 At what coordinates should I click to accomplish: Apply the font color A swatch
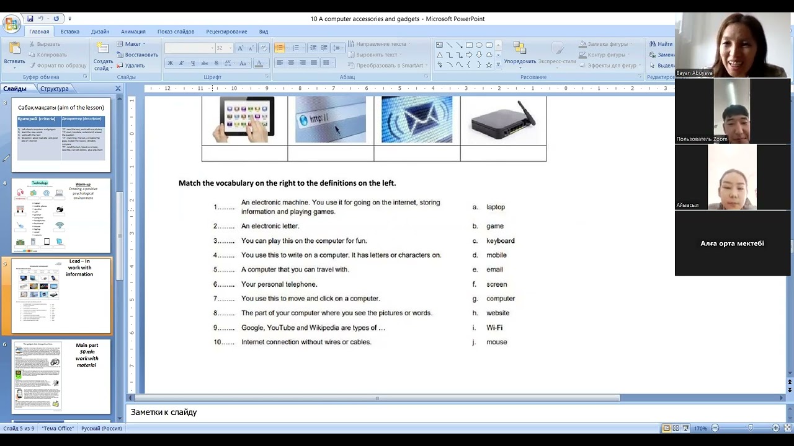259,63
